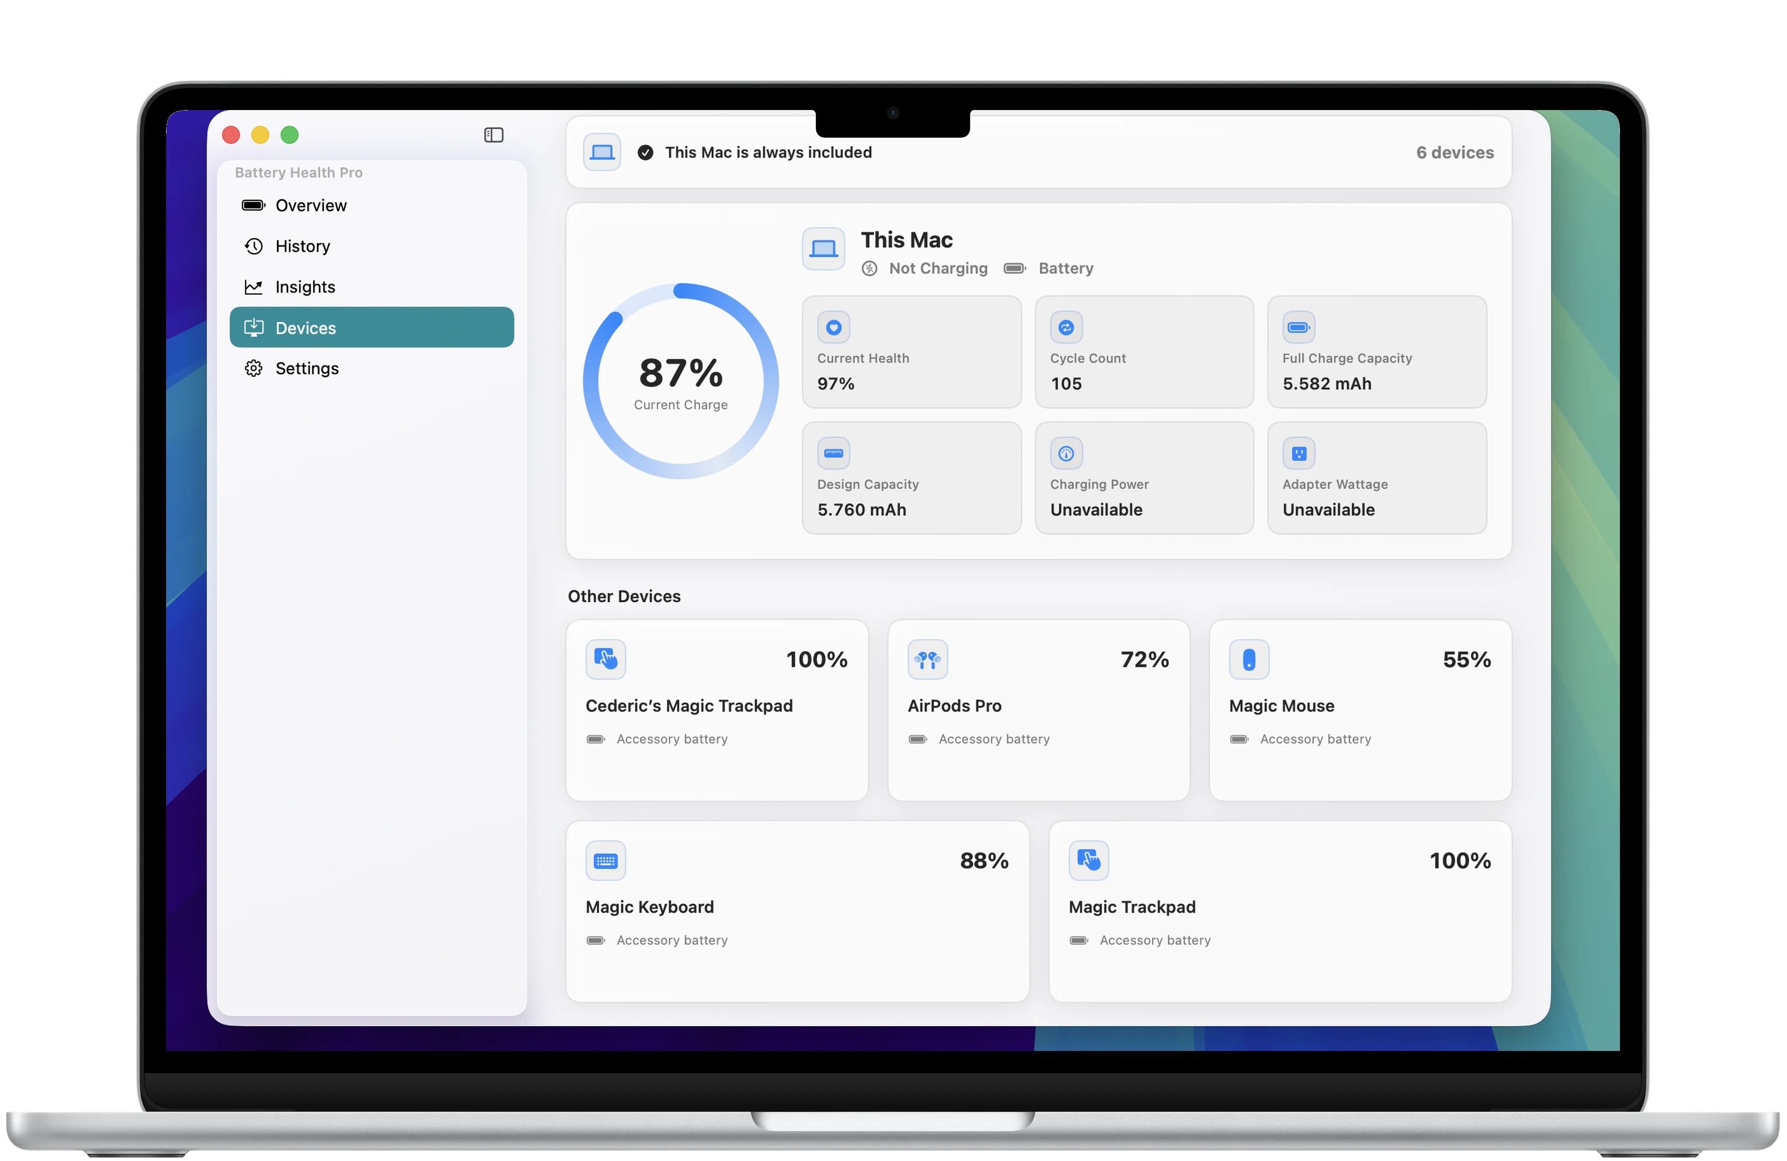Click the Charging Power gauge icon
1787x1161 pixels.
(1066, 453)
